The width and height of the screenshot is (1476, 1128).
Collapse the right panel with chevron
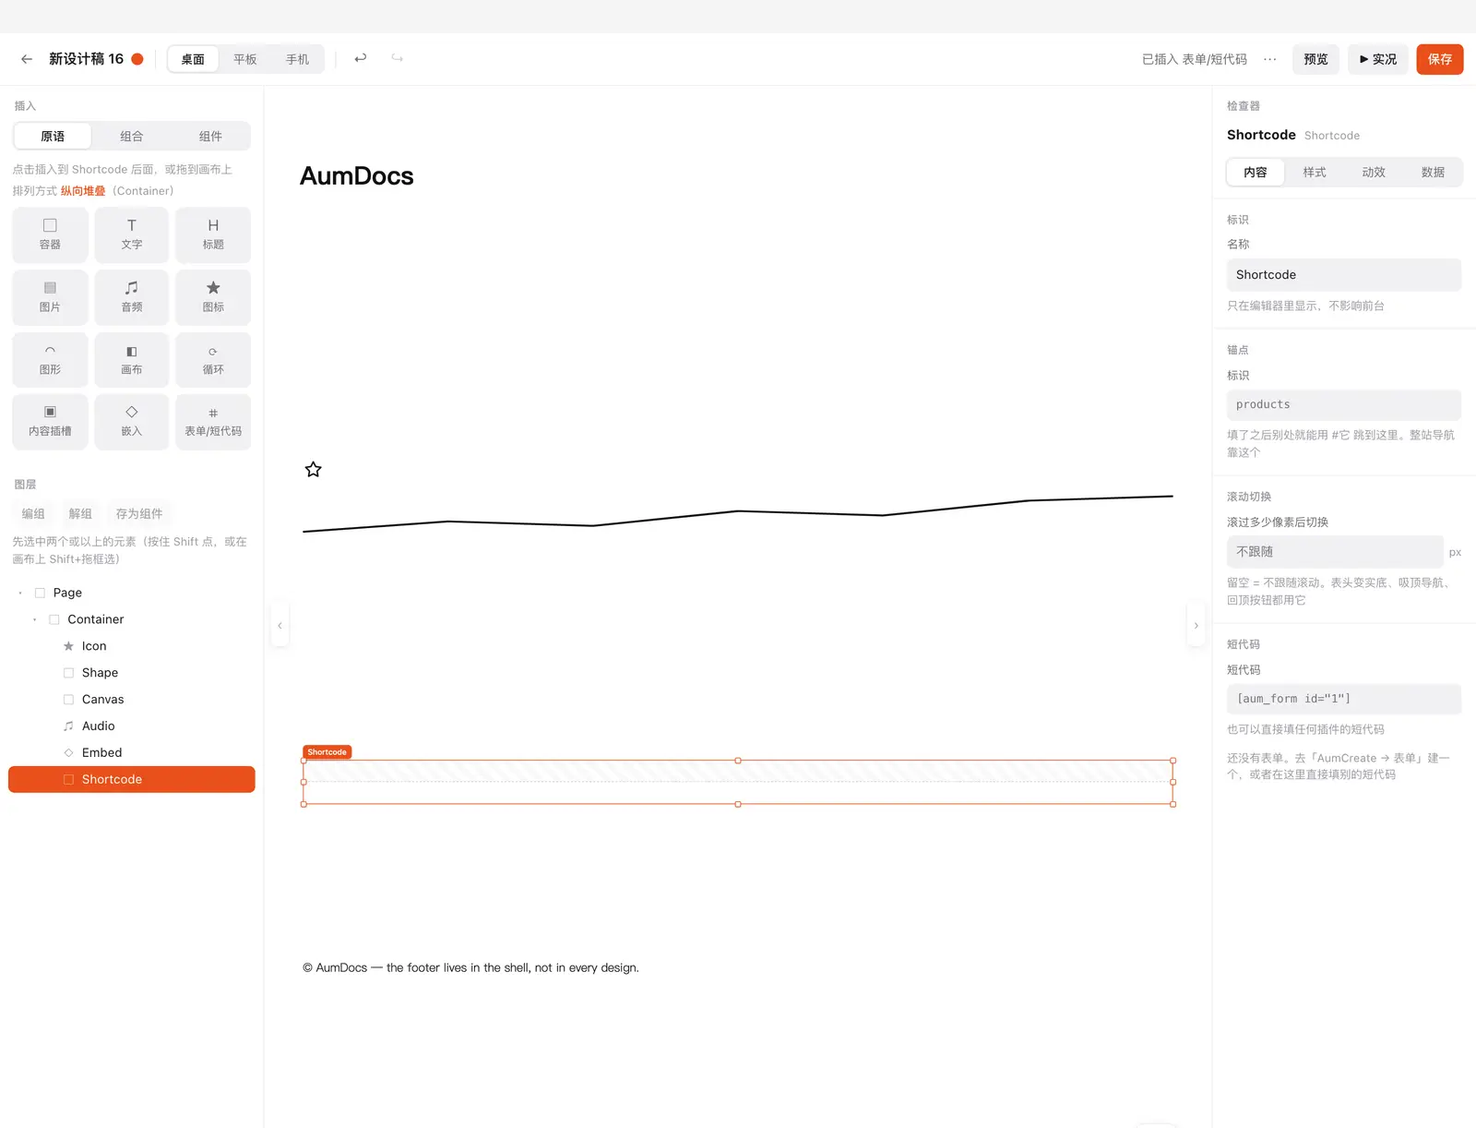tap(1196, 625)
